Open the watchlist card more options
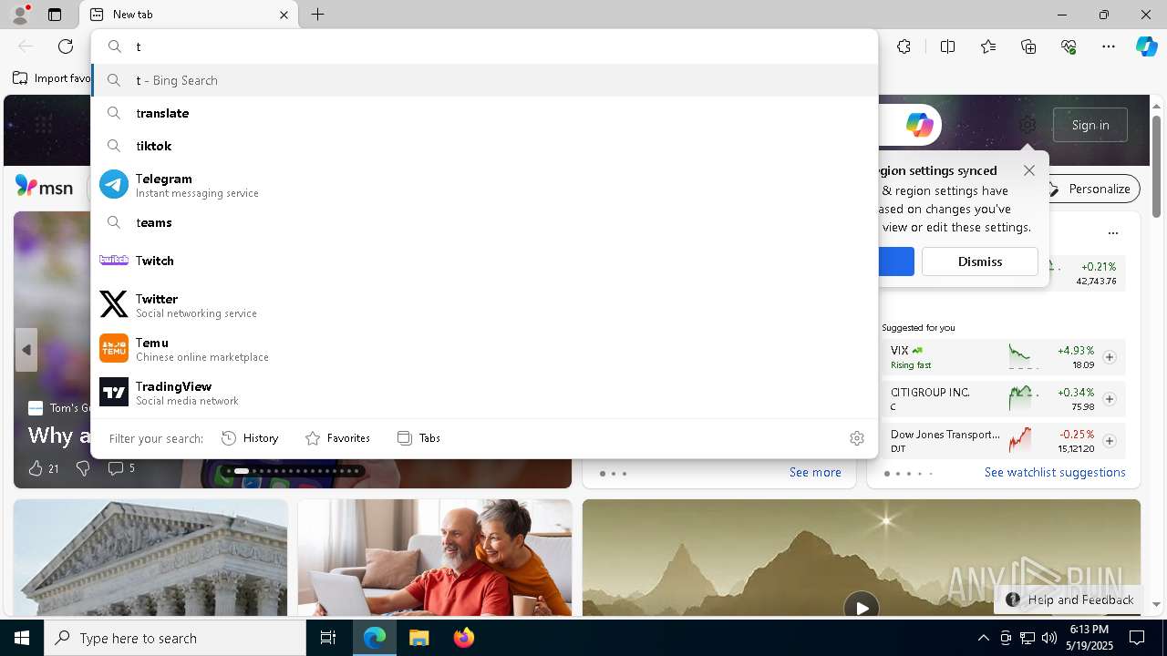 click(1112, 233)
